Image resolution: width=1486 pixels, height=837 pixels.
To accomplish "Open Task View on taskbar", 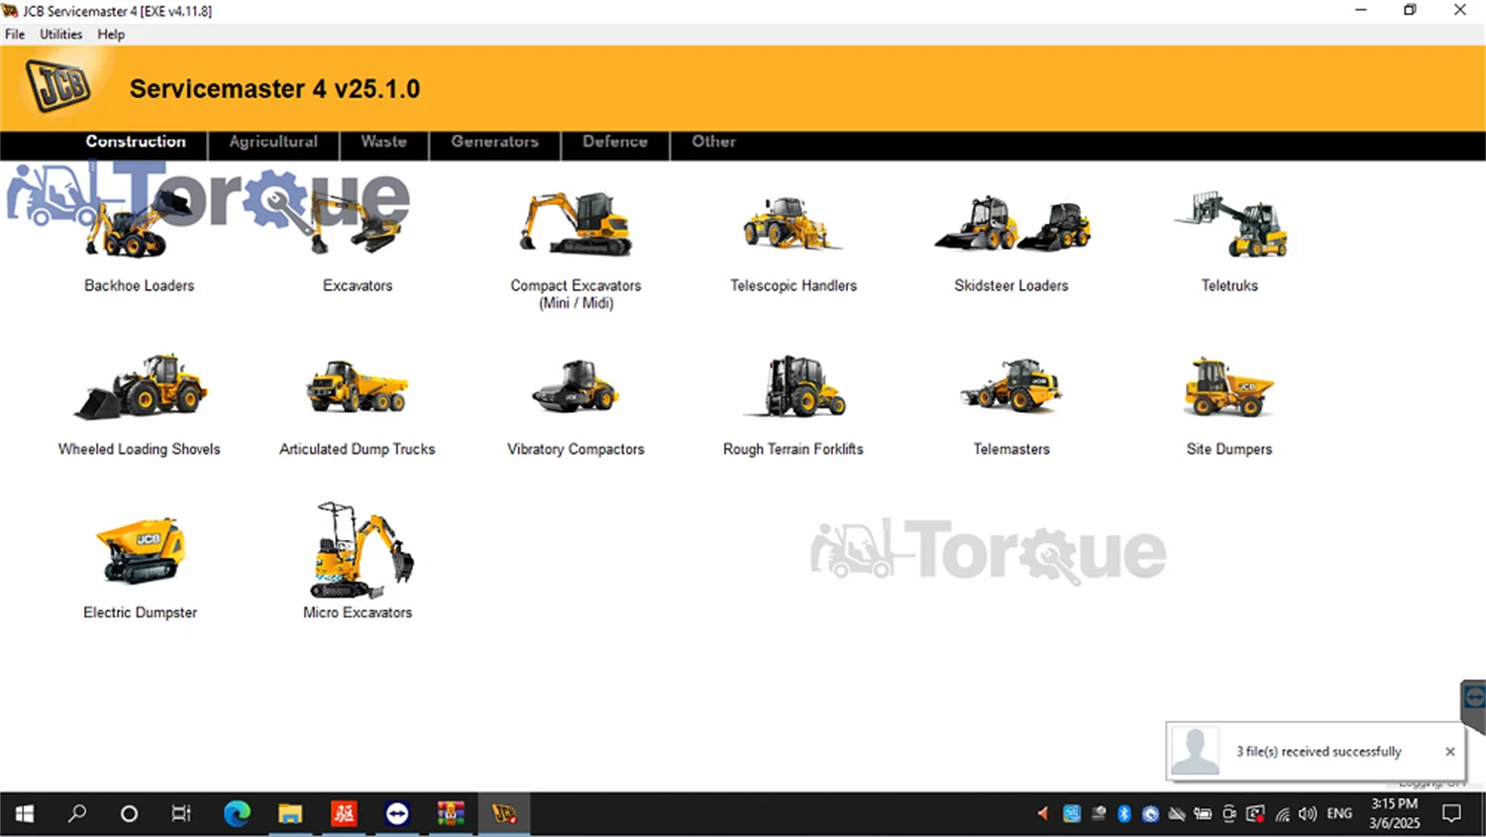I will pos(181,814).
